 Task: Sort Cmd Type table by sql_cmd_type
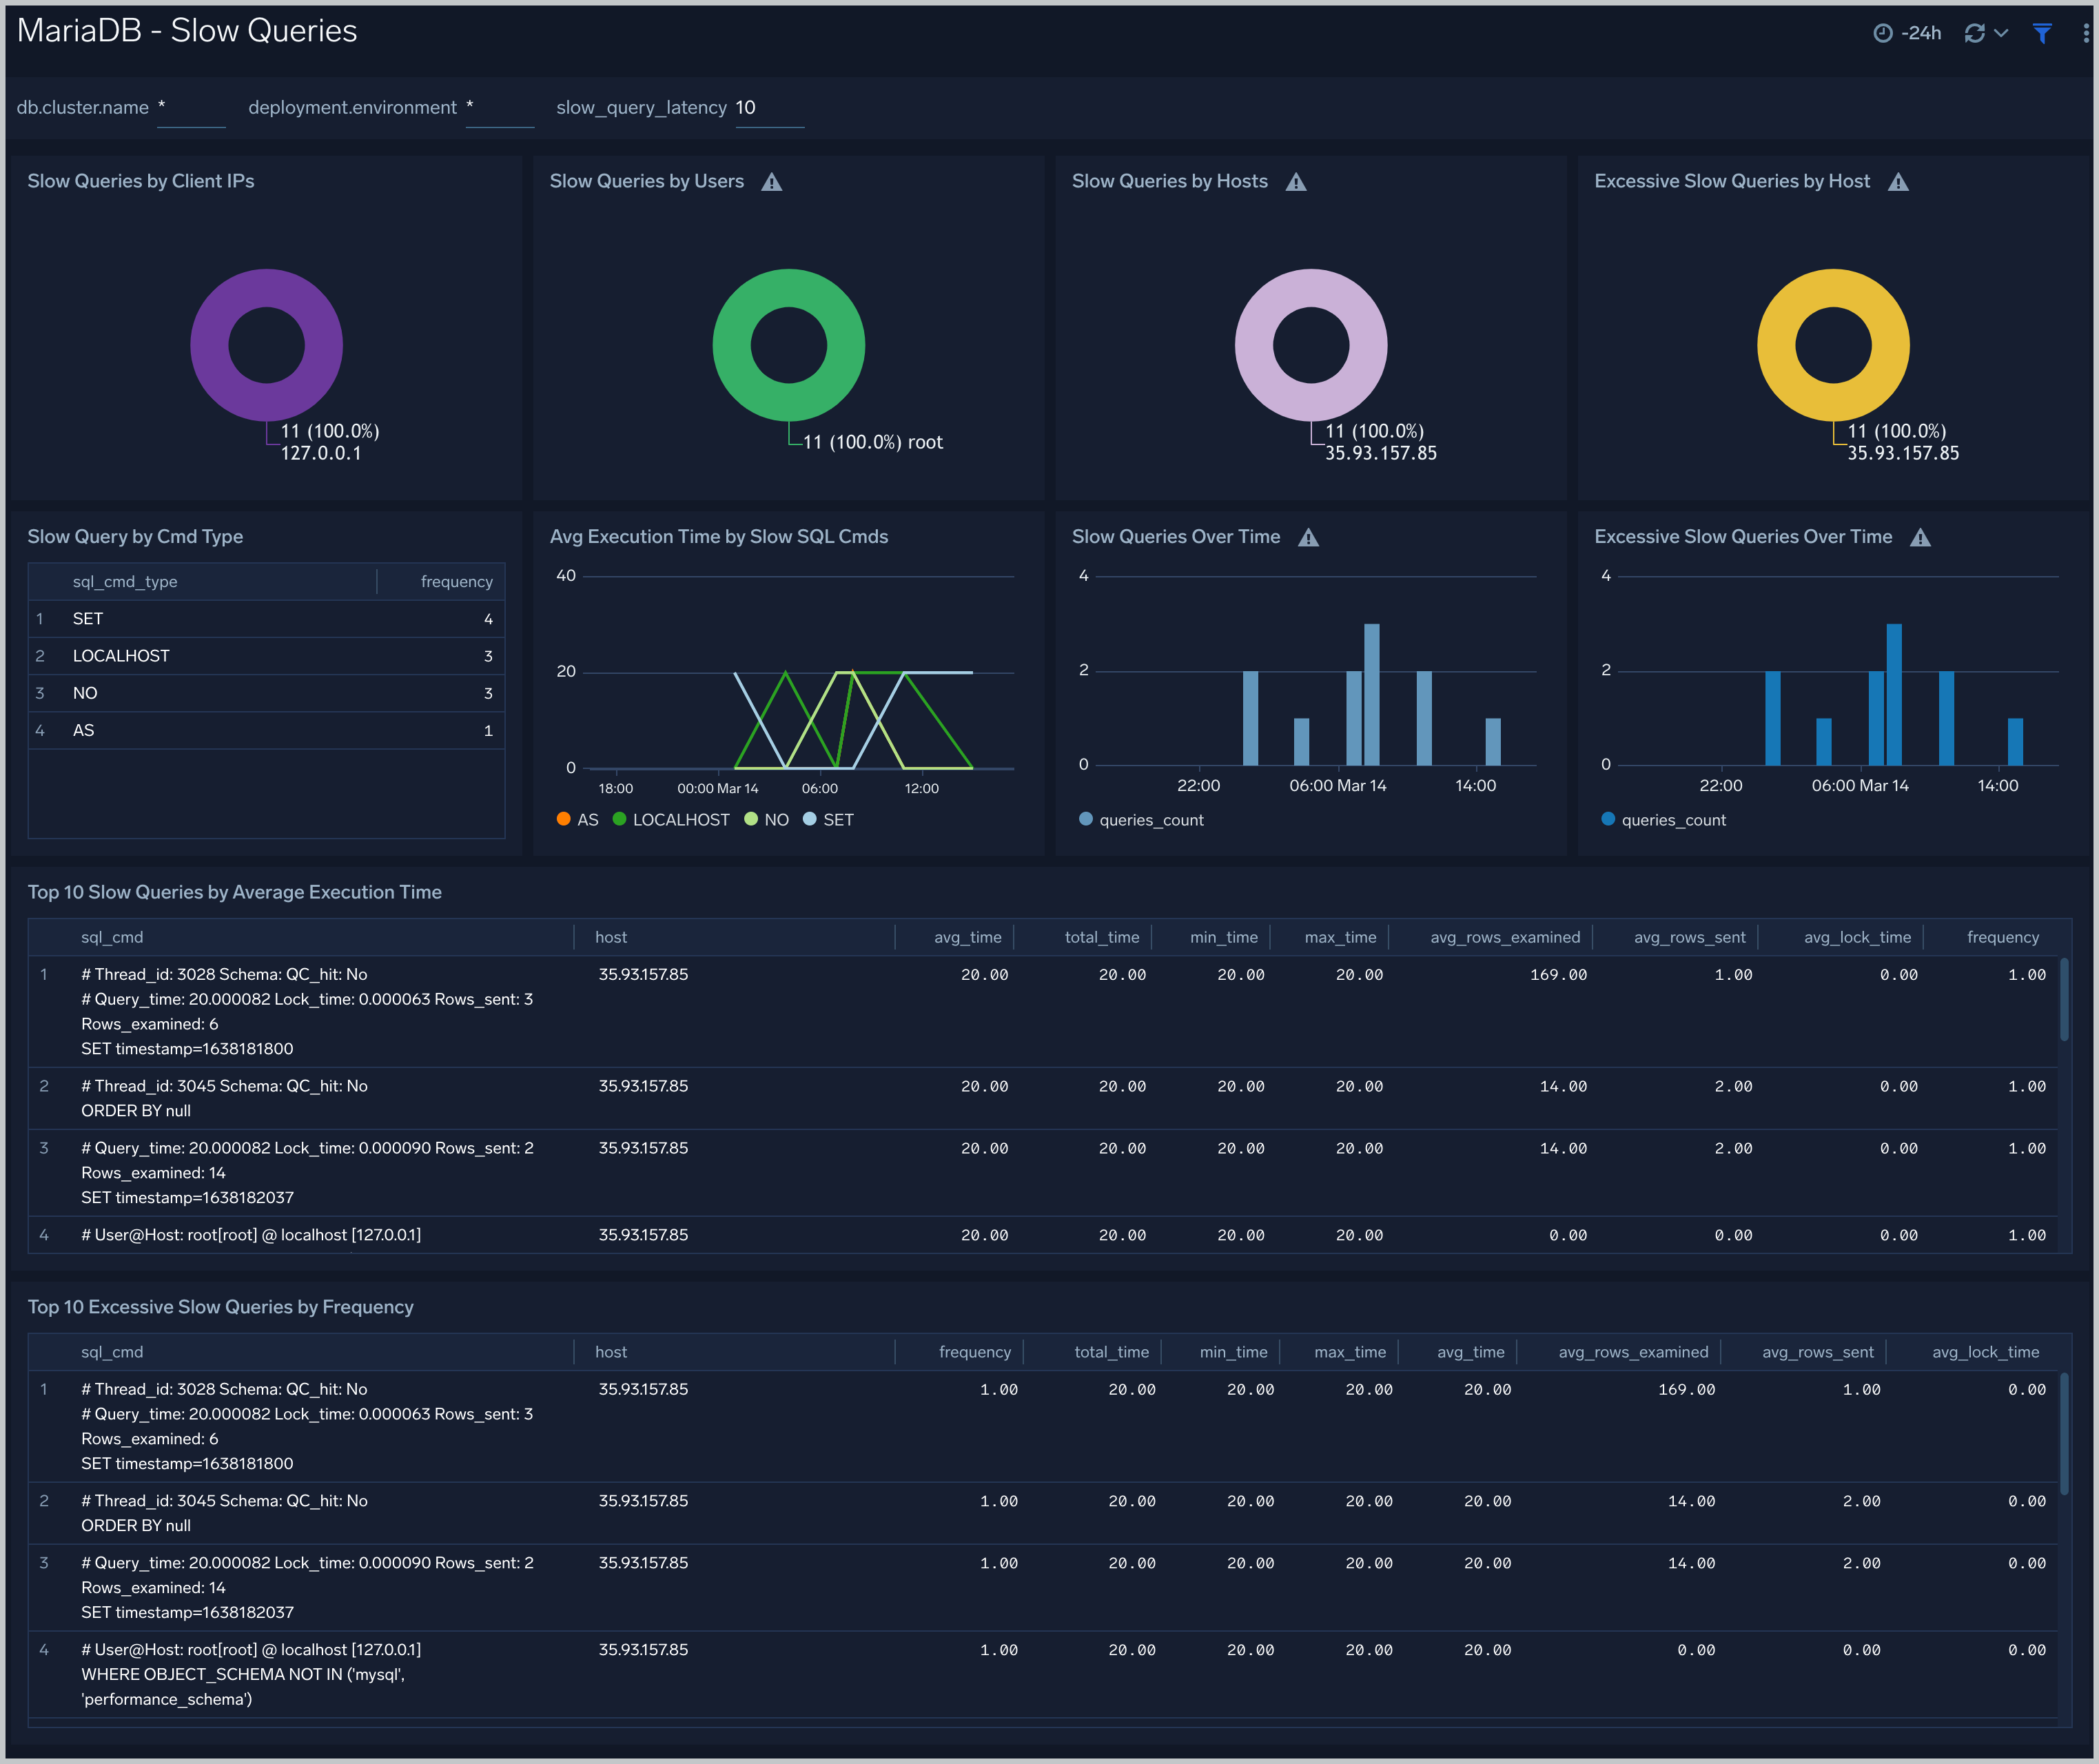point(125,582)
